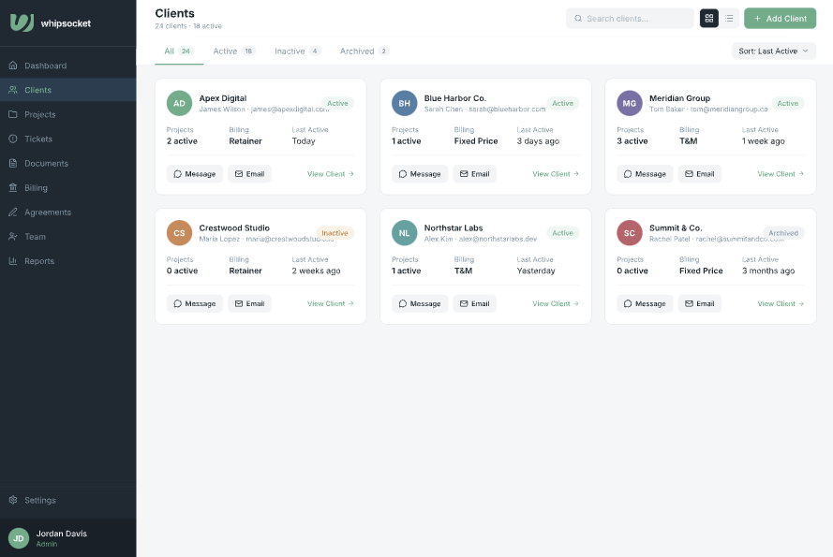
Task: Open the Reports section
Action: point(39,260)
